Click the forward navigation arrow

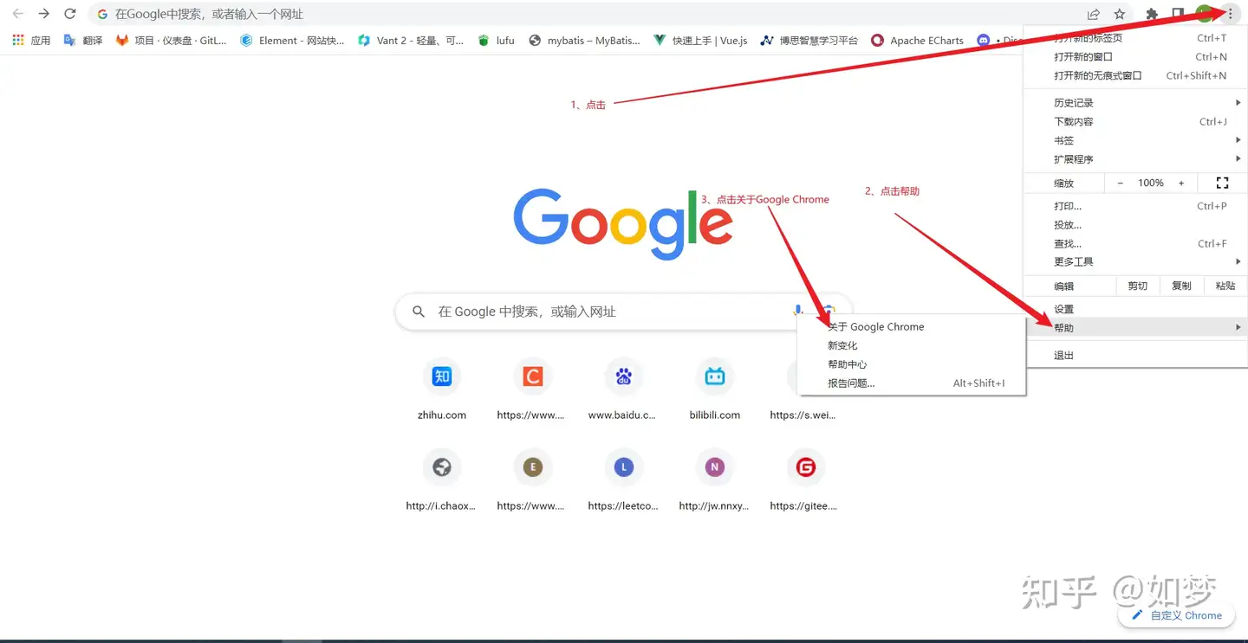(44, 14)
